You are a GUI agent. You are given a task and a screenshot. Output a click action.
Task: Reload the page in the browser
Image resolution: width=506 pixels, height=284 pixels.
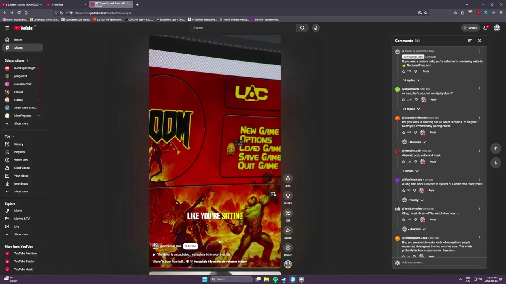click(19, 13)
